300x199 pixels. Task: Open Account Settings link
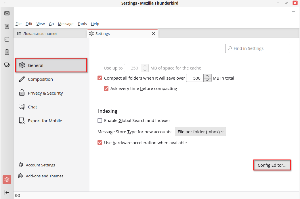[x=37, y=165]
